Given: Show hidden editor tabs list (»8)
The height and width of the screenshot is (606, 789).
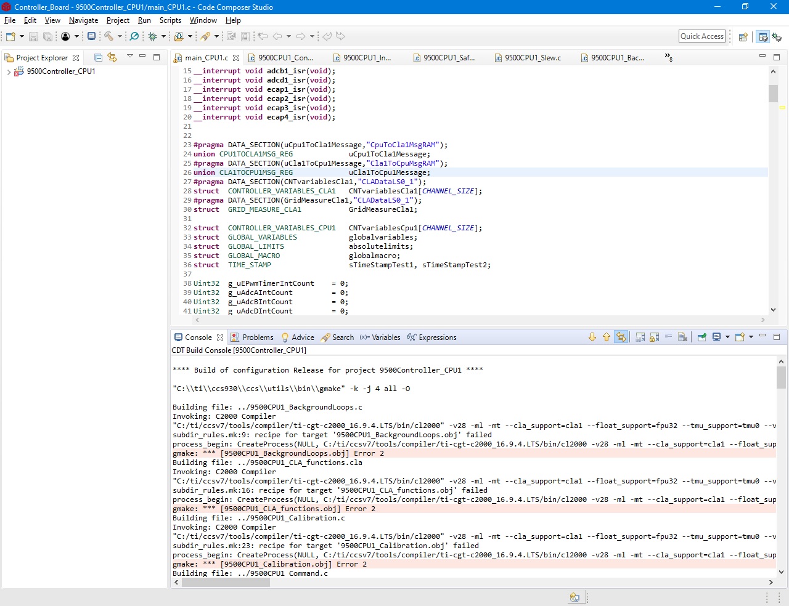Looking at the screenshot, I should click(x=668, y=57).
